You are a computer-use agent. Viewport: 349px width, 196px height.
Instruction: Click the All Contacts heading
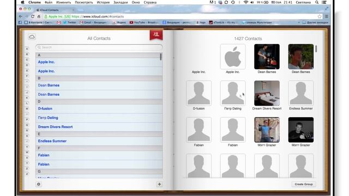(x=99, y=39)
